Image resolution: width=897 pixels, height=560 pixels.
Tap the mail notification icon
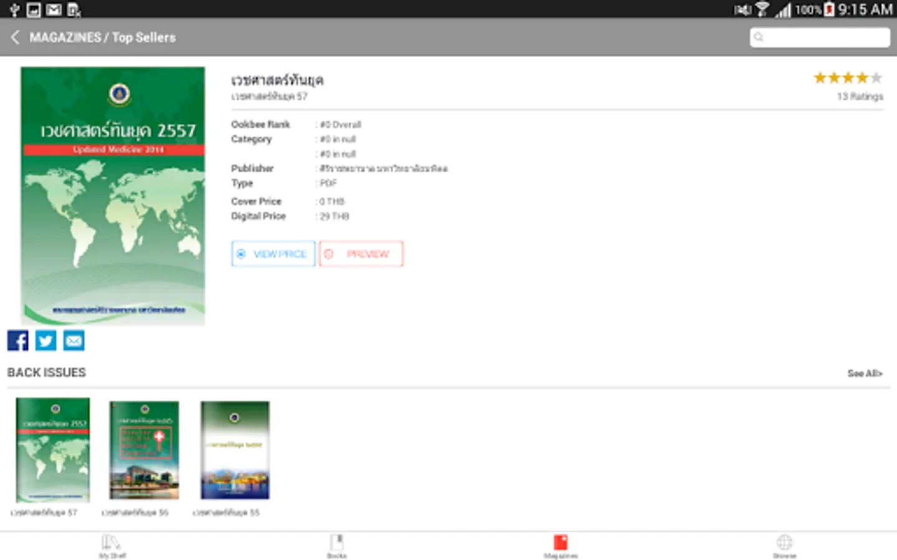tap(54, 9)
